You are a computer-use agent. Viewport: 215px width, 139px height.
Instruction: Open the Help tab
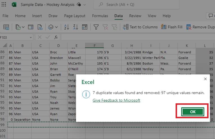pos(167,16)
